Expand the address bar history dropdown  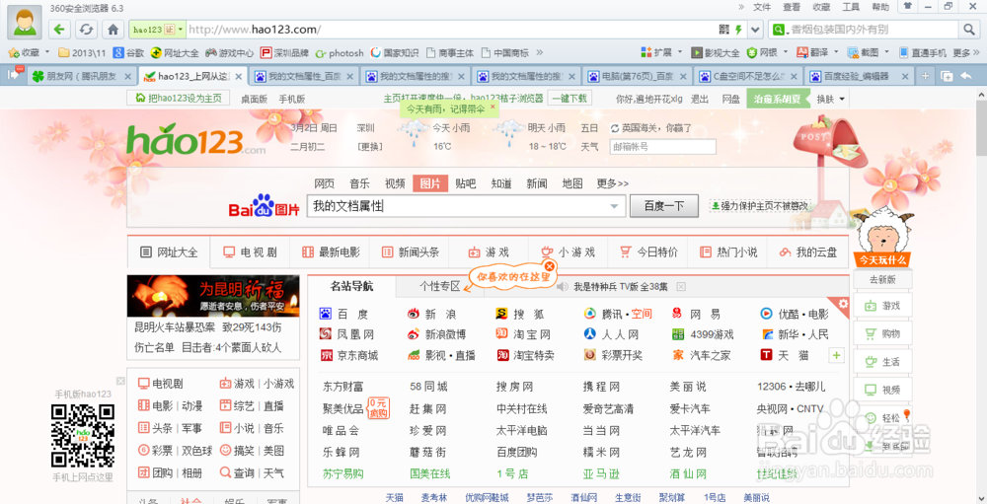click(755, 29)
